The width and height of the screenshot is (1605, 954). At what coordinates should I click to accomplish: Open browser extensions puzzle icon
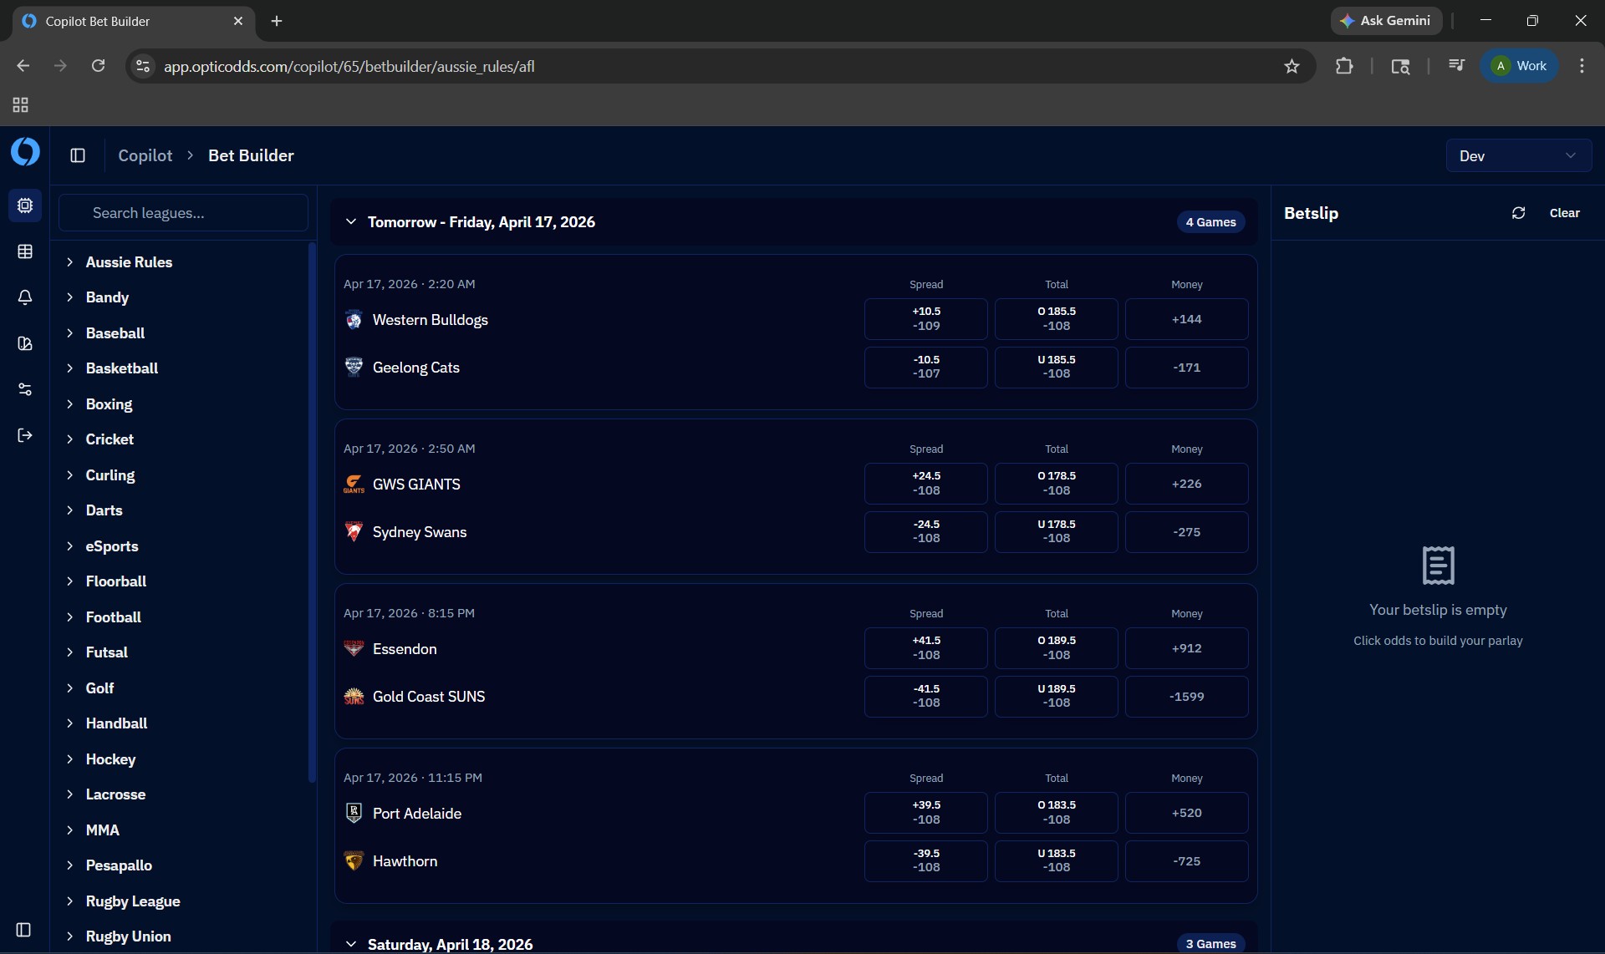pyautogui.click(x=1344, y=66)
